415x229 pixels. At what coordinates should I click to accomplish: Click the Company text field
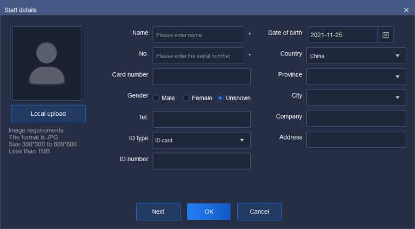356,119
